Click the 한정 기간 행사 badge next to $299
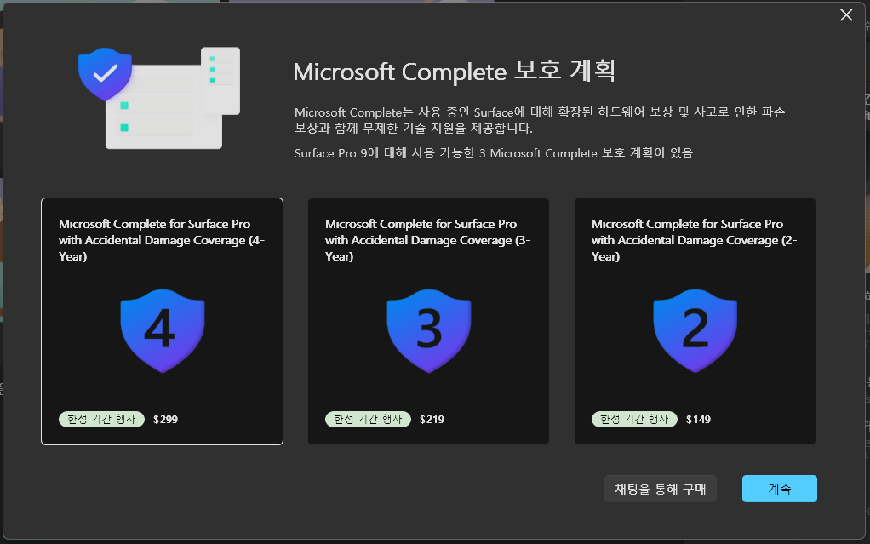The image size is (870, 544). tap(101, 419)
